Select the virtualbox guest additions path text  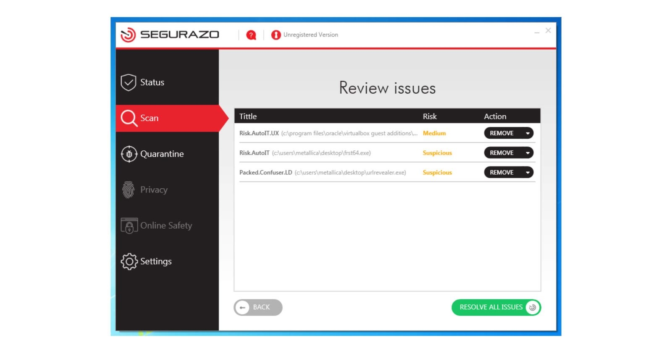[x=349, y=133]
